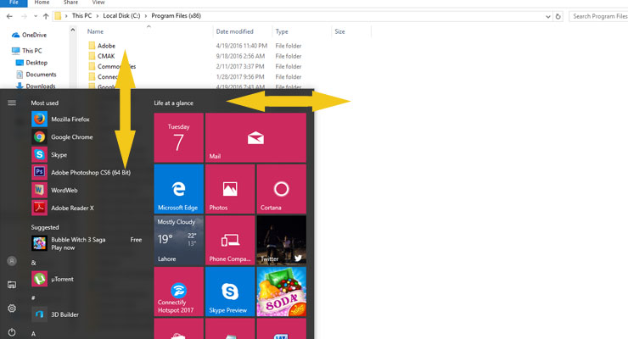Viewport: 628px width, 339px height.
Task: Click the Most used heading
Action: click(44, 103)
